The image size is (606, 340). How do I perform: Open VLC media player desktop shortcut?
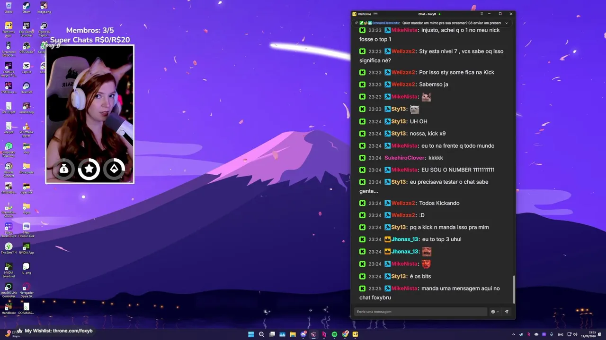27,129
